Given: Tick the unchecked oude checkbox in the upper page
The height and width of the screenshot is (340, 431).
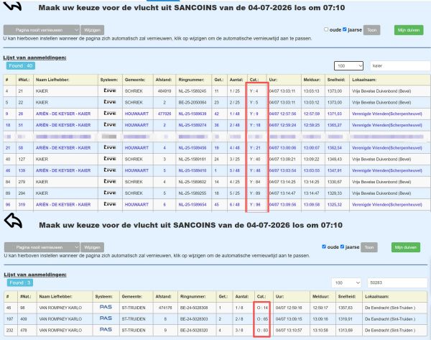Looking at the screenshot, I should [x=326, y=29].
